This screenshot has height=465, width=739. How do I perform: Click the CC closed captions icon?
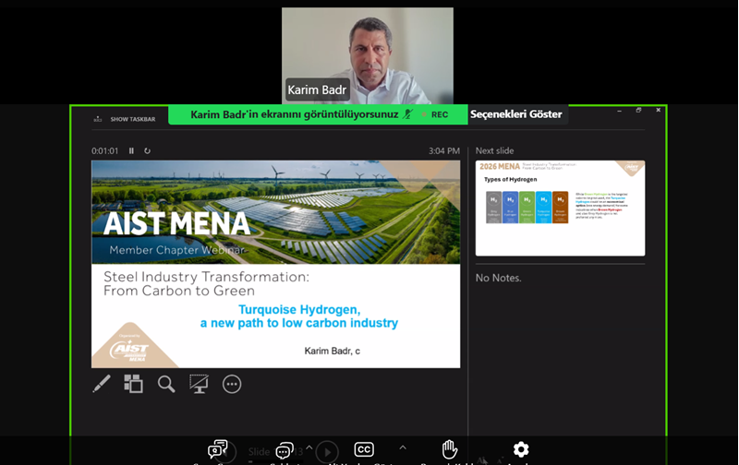pyautogui.click(x=364, y=449)
